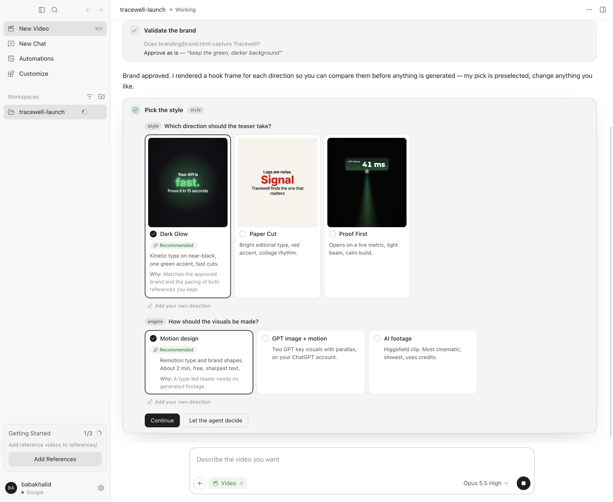This screenshot has height=502, width=613.
Task: Select the Motion design radio option
Action: [x=153, y=338]
